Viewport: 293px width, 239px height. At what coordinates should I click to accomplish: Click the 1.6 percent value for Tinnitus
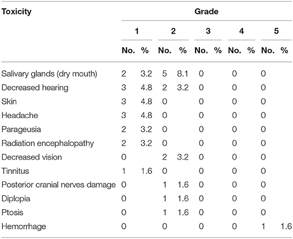coord(146,171)
